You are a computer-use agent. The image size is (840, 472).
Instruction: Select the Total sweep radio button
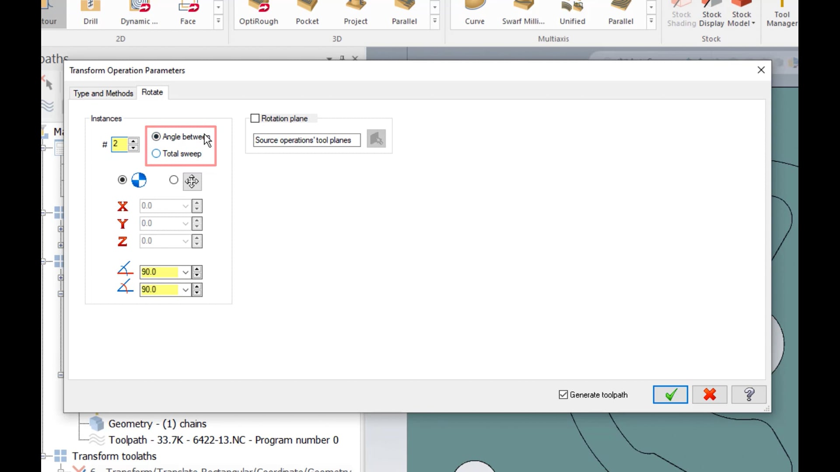click(x=156, y=154)
